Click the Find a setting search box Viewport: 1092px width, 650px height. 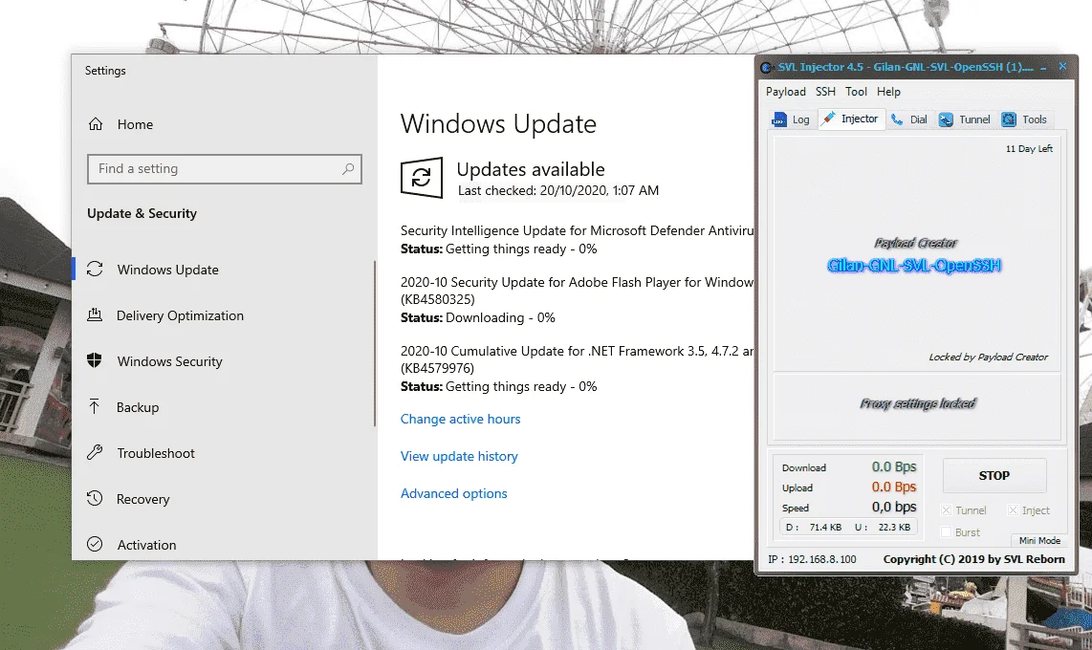pyautogui.click(x=225, y=169)
